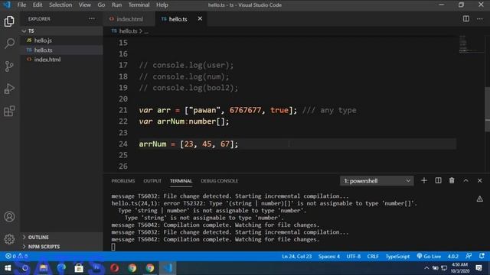The width and height of the screenshot is (490, 275).
Task: Expand the NPM SCRIPTS section
Action: point(61,247)
